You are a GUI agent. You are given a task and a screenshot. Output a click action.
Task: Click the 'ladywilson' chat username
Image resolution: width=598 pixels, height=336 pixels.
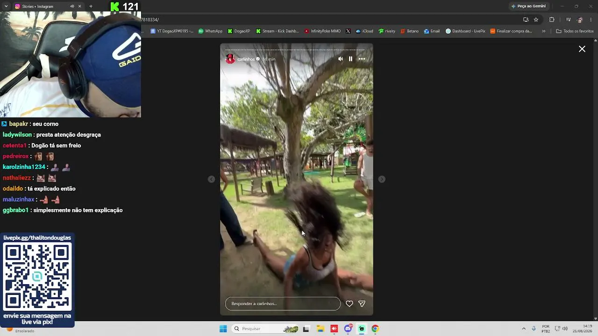click(17, 135)
